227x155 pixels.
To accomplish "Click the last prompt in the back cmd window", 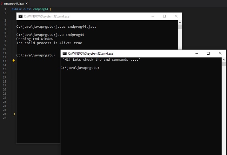I will [36, 55].
